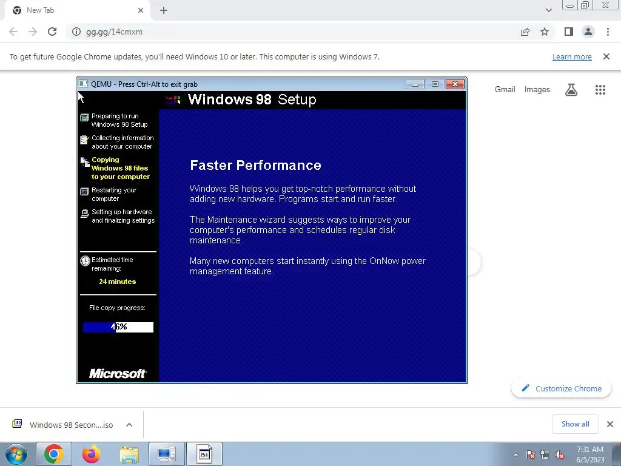Open the Windows 98 Secon....iso download
The image size is (621, 466).
point(72,425)
